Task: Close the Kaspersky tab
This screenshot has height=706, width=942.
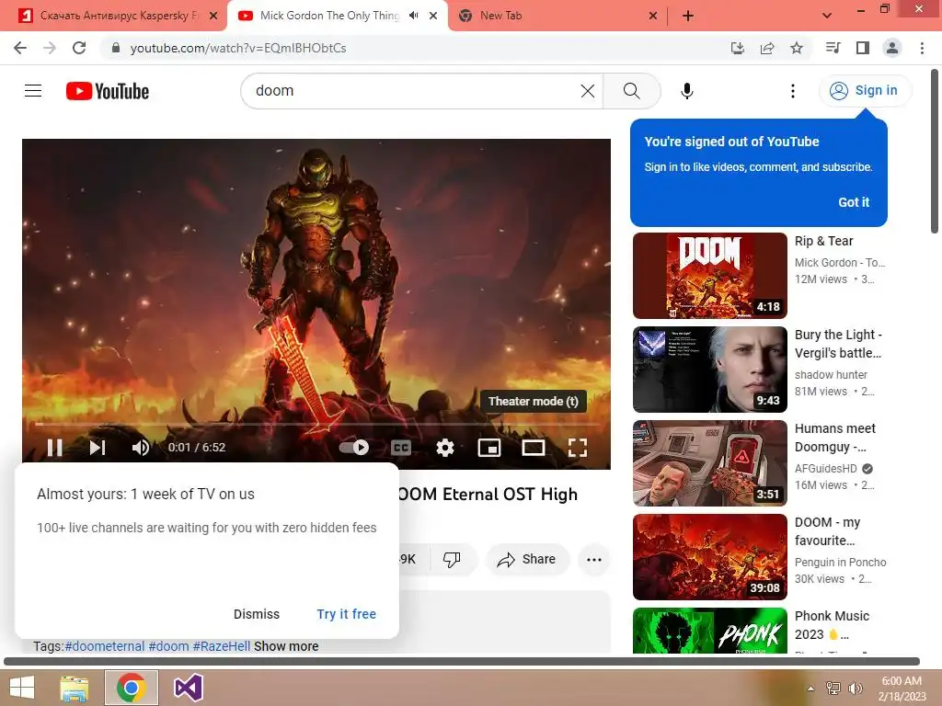Action: click(x=213, y=16)
